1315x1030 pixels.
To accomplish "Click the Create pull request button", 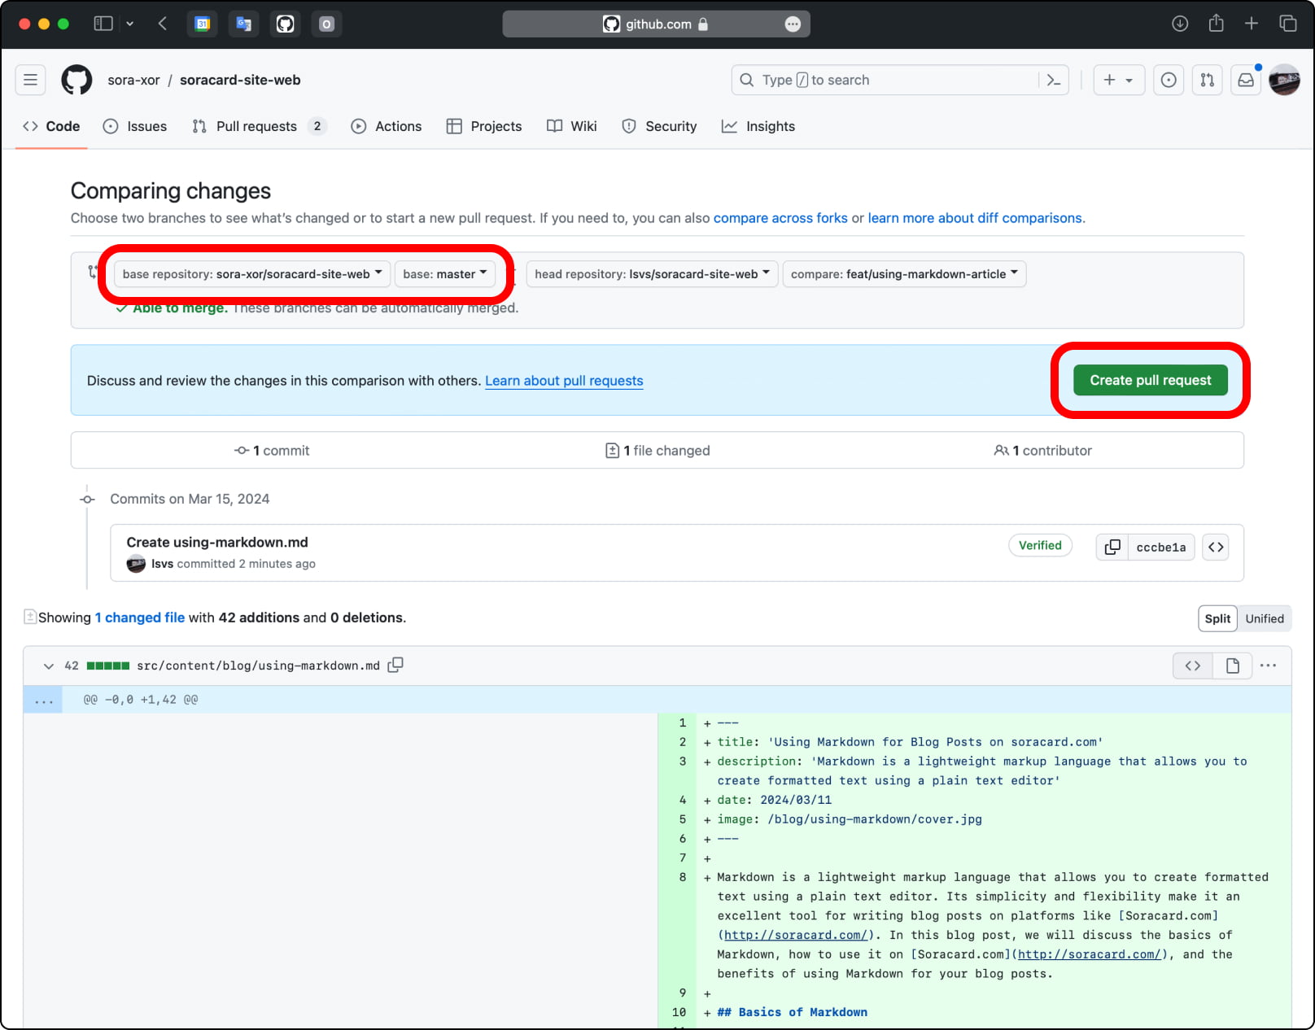I will coord(1151,380).
